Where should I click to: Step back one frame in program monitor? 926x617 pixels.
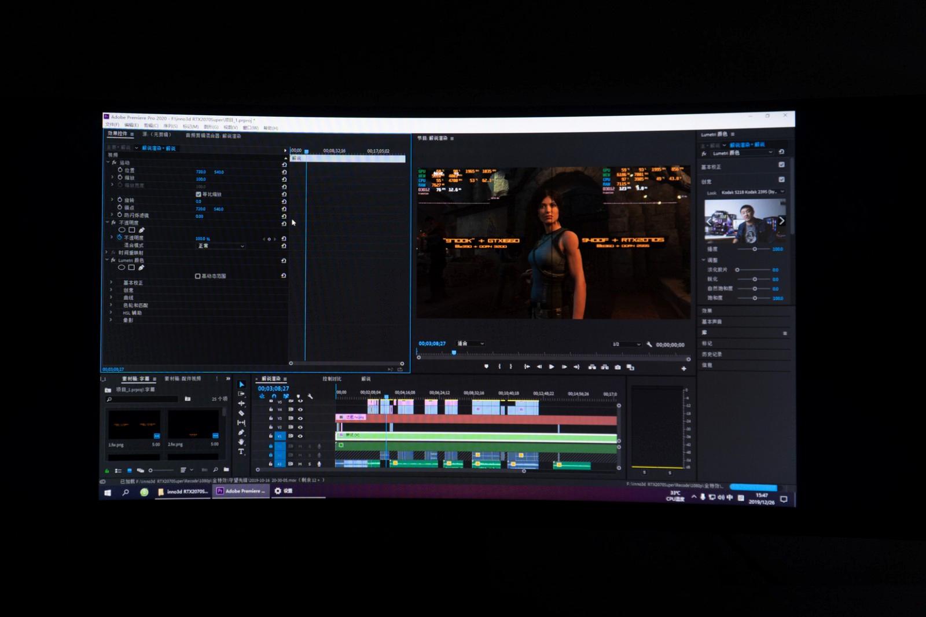pos(539,366)
